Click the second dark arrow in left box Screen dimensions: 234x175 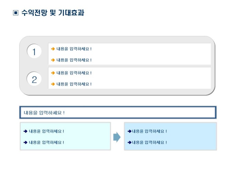[25, 142]
